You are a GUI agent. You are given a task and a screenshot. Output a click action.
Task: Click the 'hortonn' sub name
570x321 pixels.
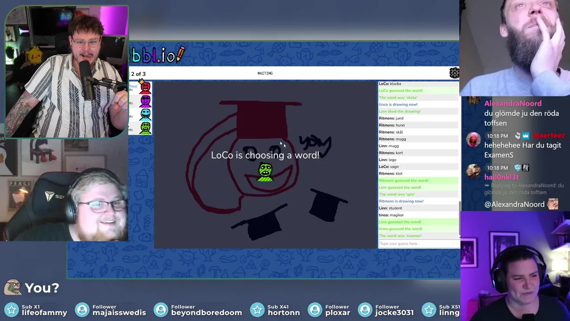point(284,313)
